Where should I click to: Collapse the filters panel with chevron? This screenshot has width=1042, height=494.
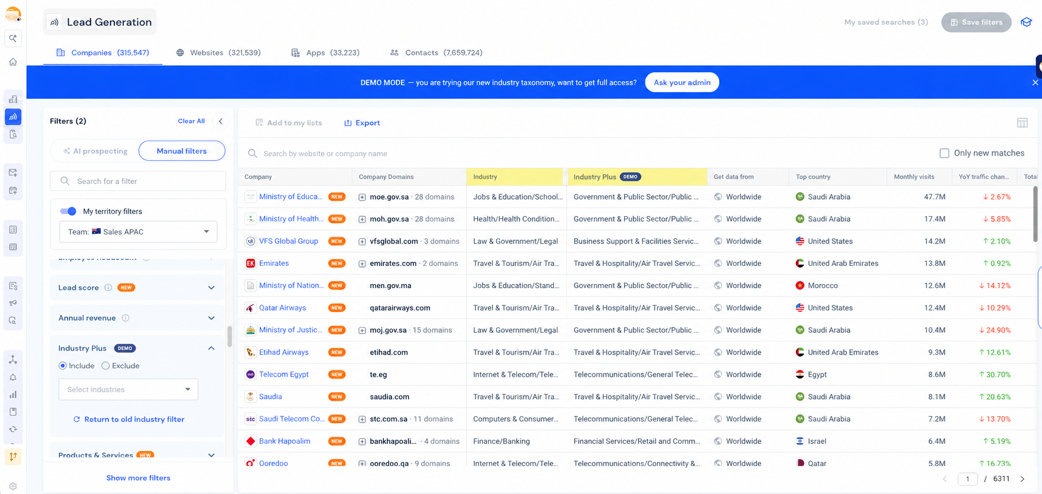pos(220,121)
